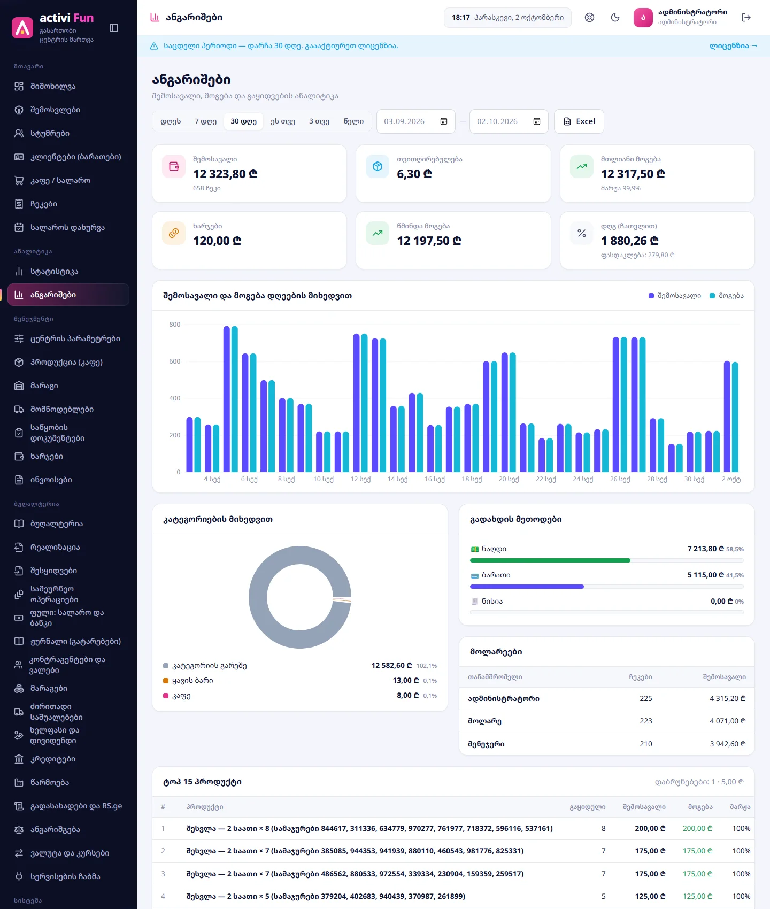Select the 3 თვე period tab
770x909 pixels.
pos(319,121)
